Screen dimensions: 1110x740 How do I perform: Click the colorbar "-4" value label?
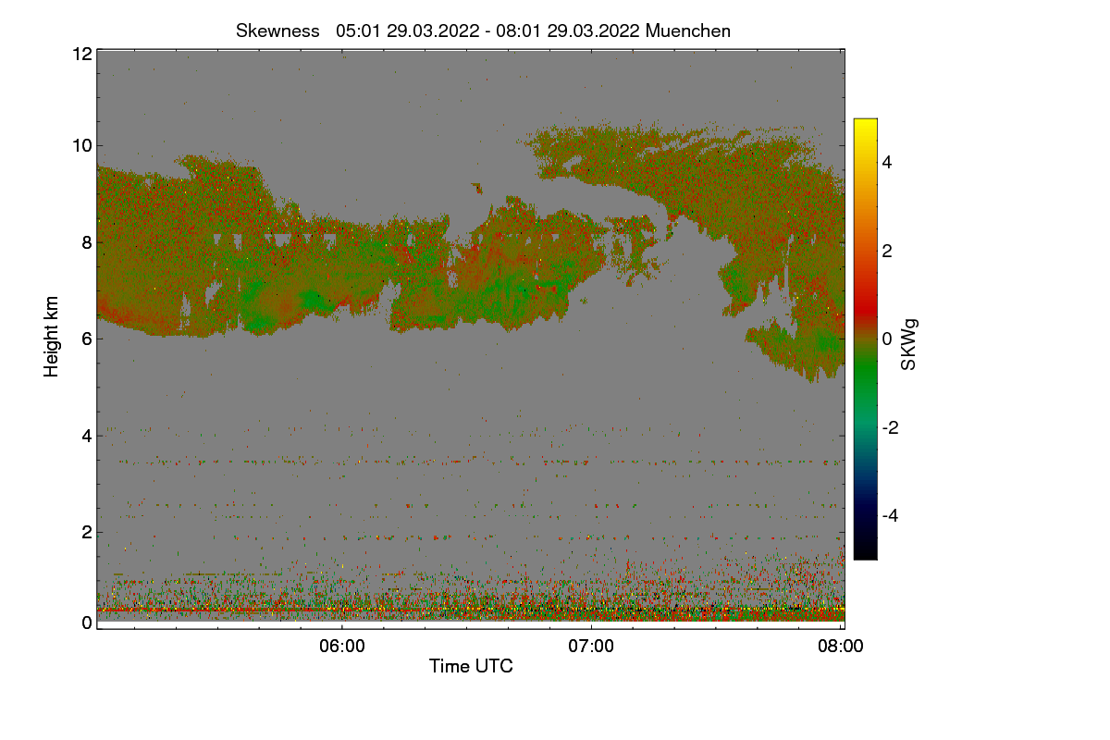coord(892,515)
